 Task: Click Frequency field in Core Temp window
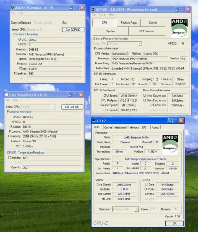click(52, 136)
